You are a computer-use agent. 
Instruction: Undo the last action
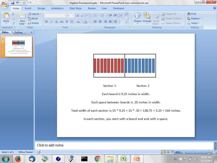click(17, 3)
